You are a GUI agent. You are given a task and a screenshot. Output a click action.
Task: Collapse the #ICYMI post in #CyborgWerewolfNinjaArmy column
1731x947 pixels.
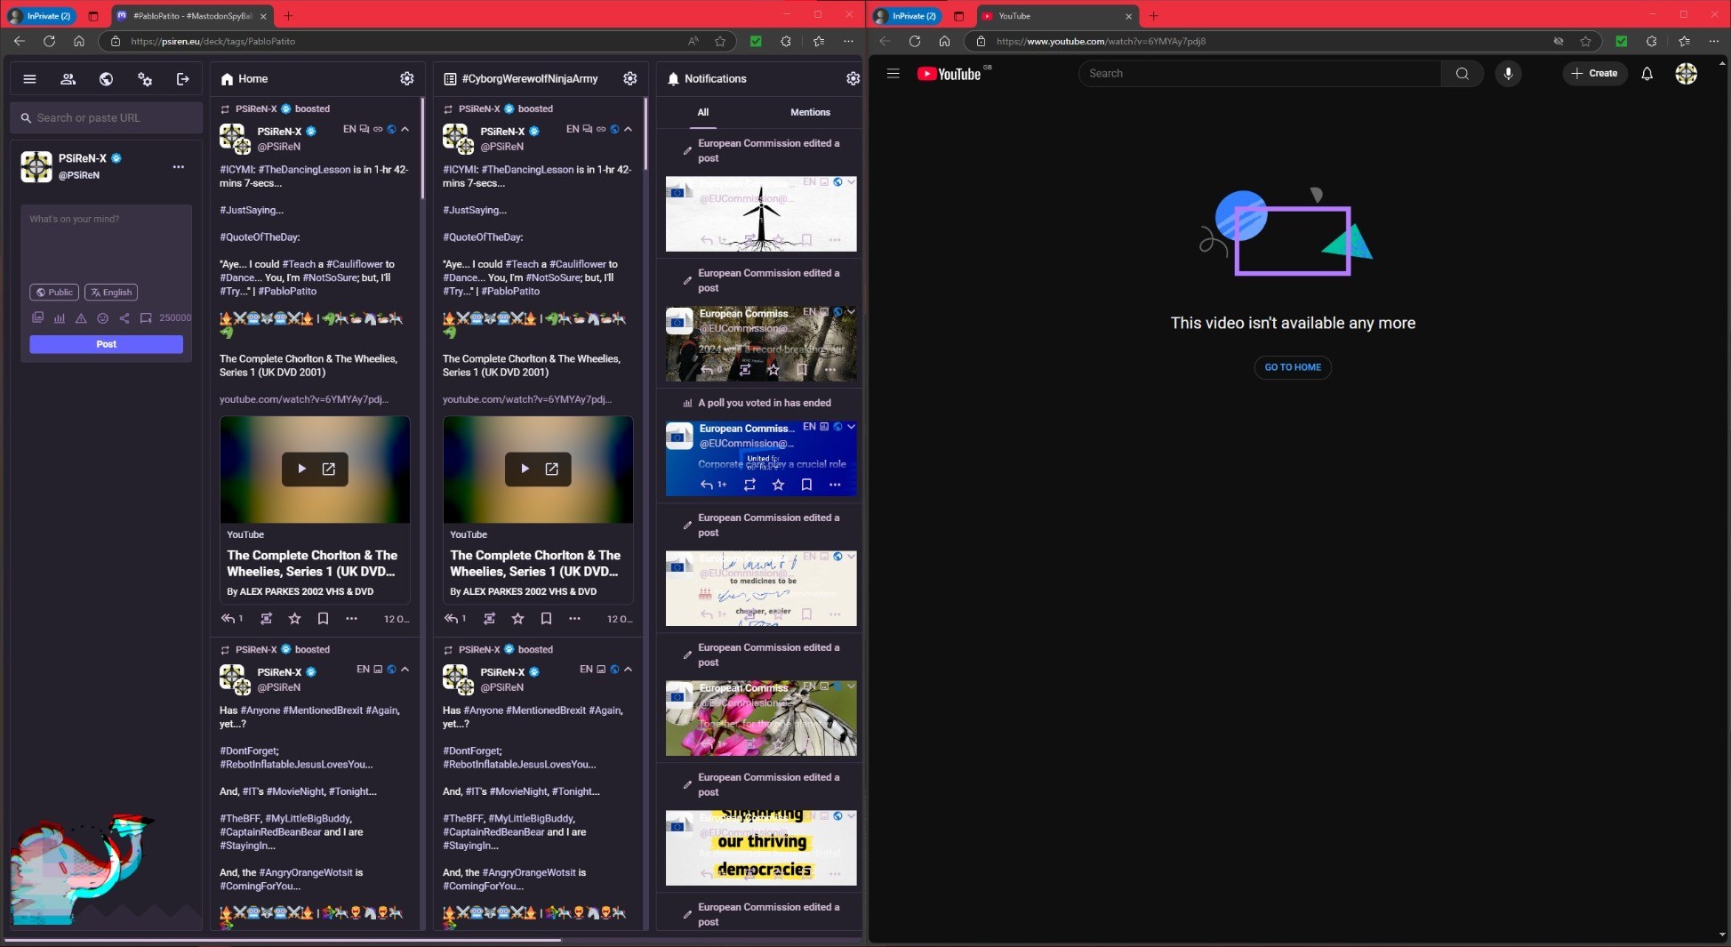click(x=629, y=129)
